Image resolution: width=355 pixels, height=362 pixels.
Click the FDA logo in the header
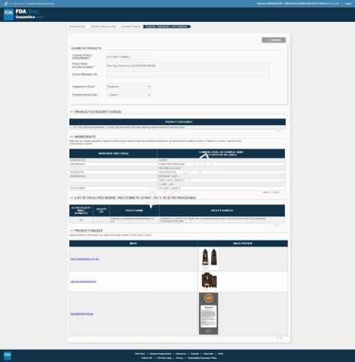(x=9, y=14)
